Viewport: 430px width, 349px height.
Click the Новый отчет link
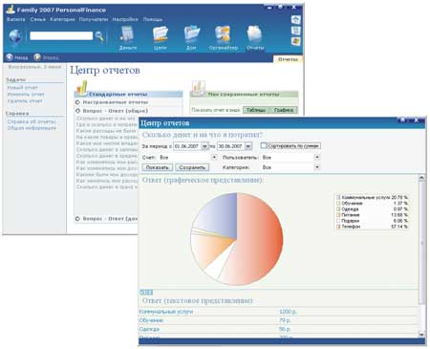pyautogui.click(x=22, y=87)
